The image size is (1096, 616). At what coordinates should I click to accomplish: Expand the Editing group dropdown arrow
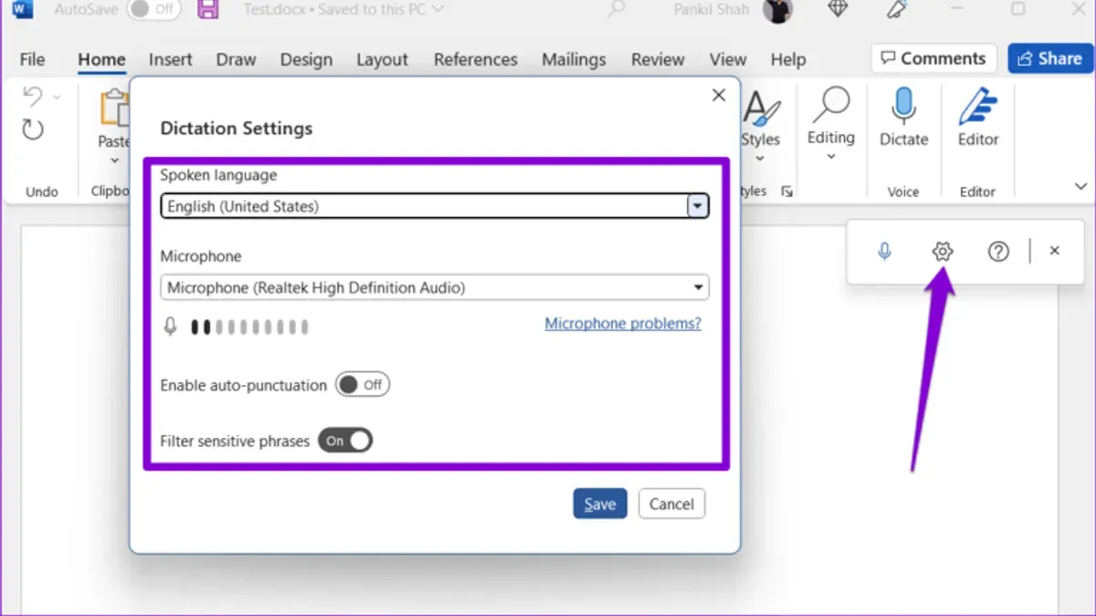[x=831, y=157]
